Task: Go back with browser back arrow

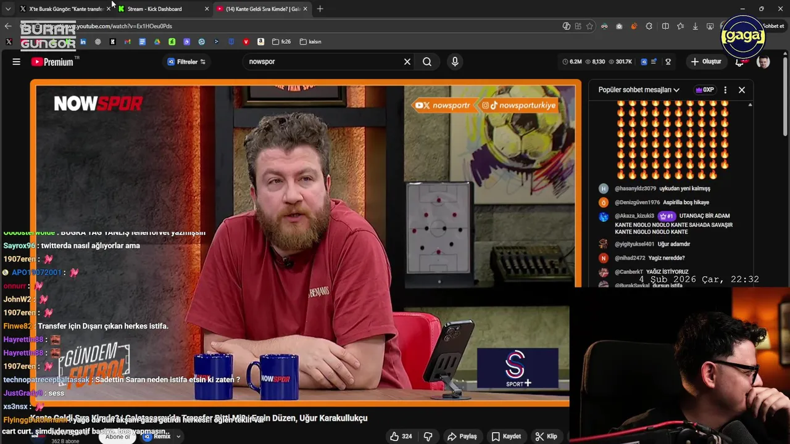Action: click(x=7, y=26)
